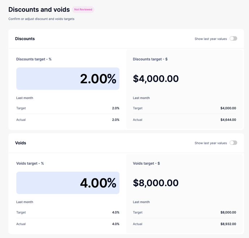
Task: Click last month's actual discounts amount $4,644.00
Action: pos(228,120)
